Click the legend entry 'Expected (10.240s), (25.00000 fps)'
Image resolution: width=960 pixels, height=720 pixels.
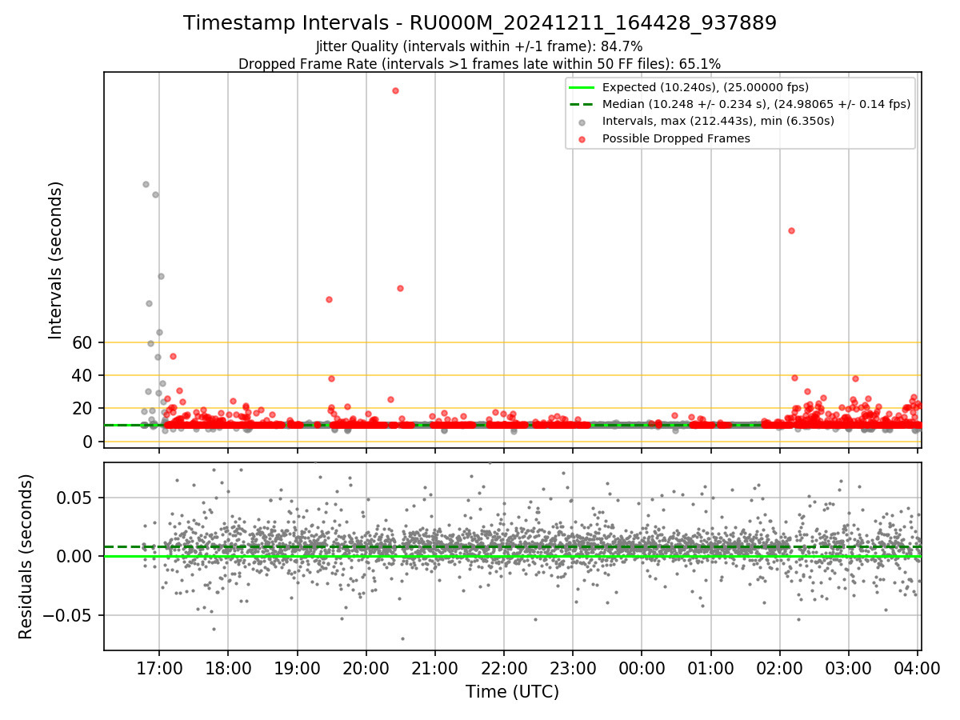tap(705, 87)
